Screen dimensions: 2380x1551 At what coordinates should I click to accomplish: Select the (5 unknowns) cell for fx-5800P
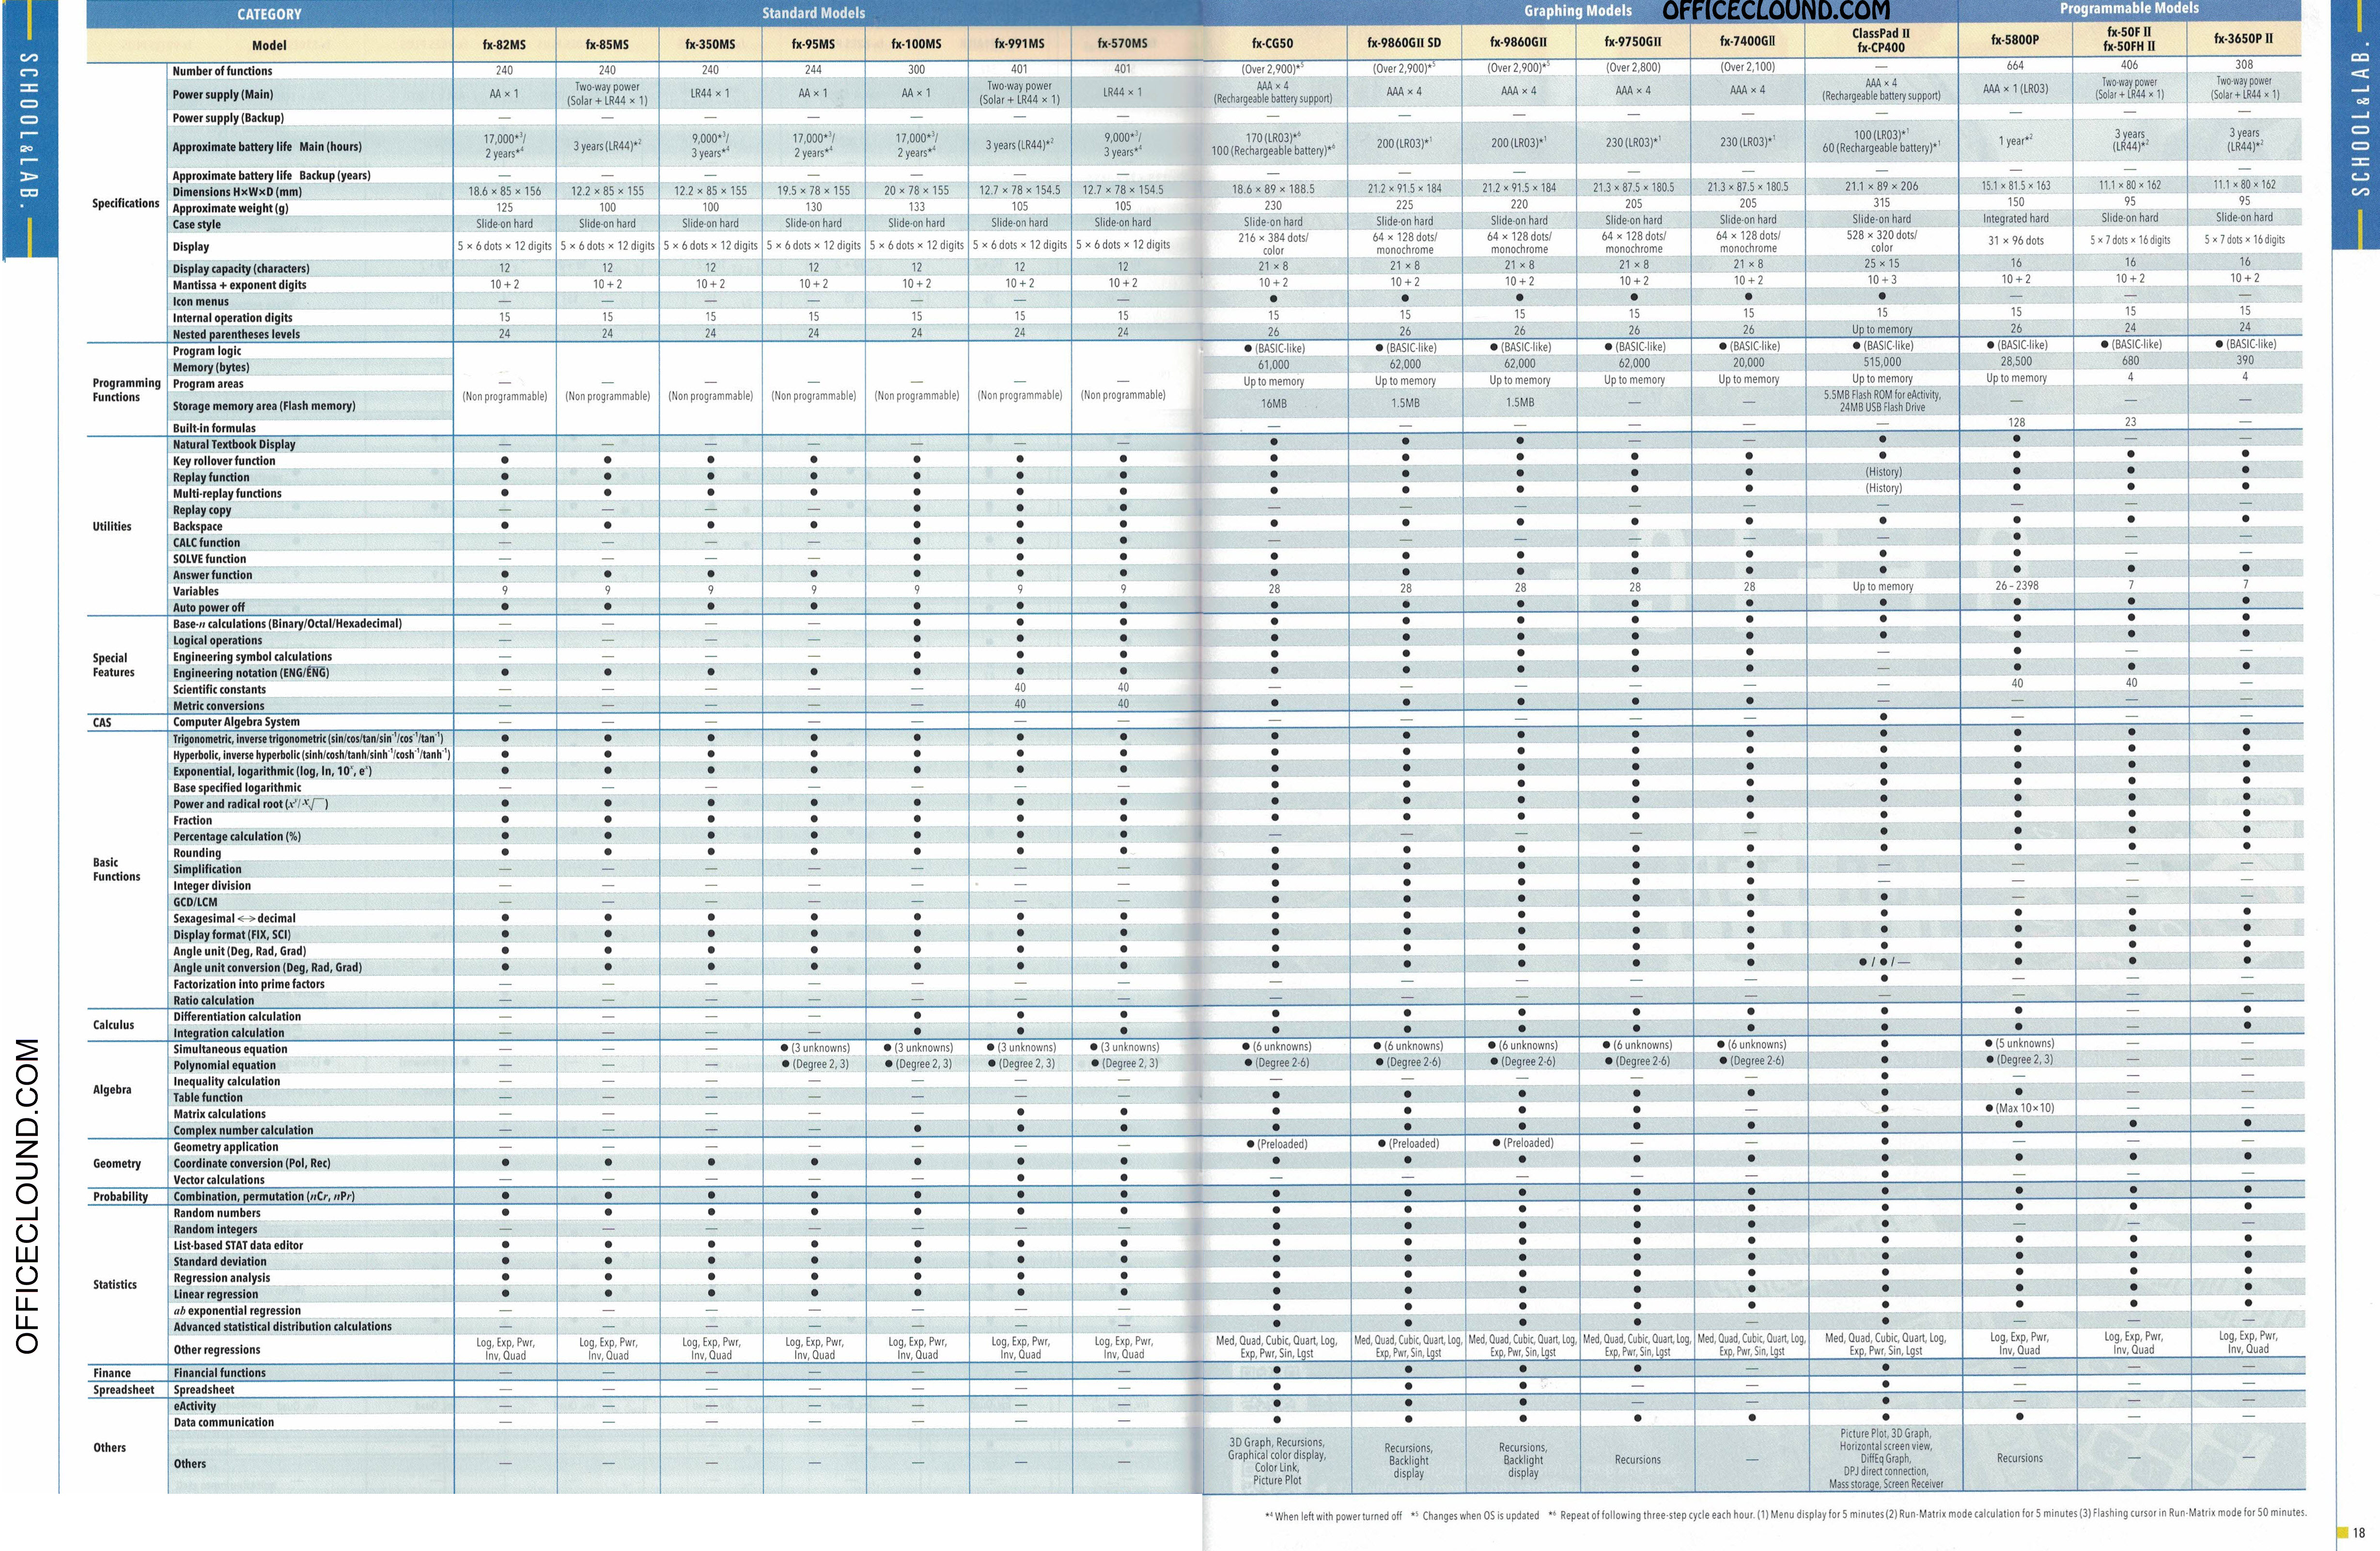2020,1043
